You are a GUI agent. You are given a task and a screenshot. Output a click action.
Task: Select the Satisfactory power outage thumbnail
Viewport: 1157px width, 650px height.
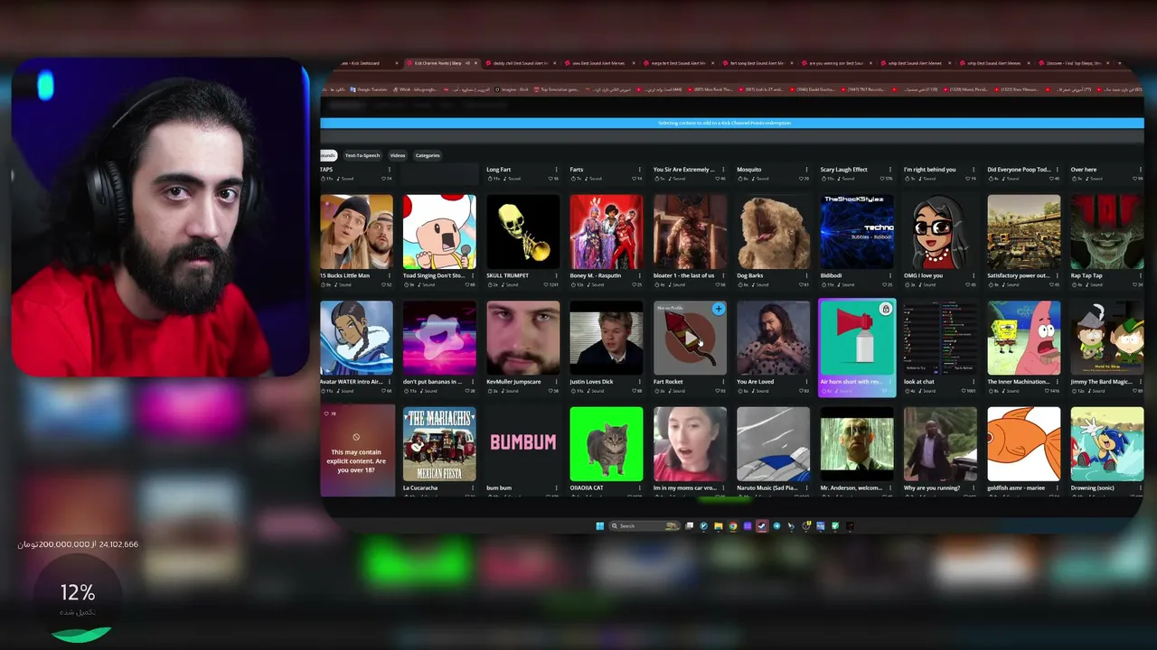(1024, 232)
